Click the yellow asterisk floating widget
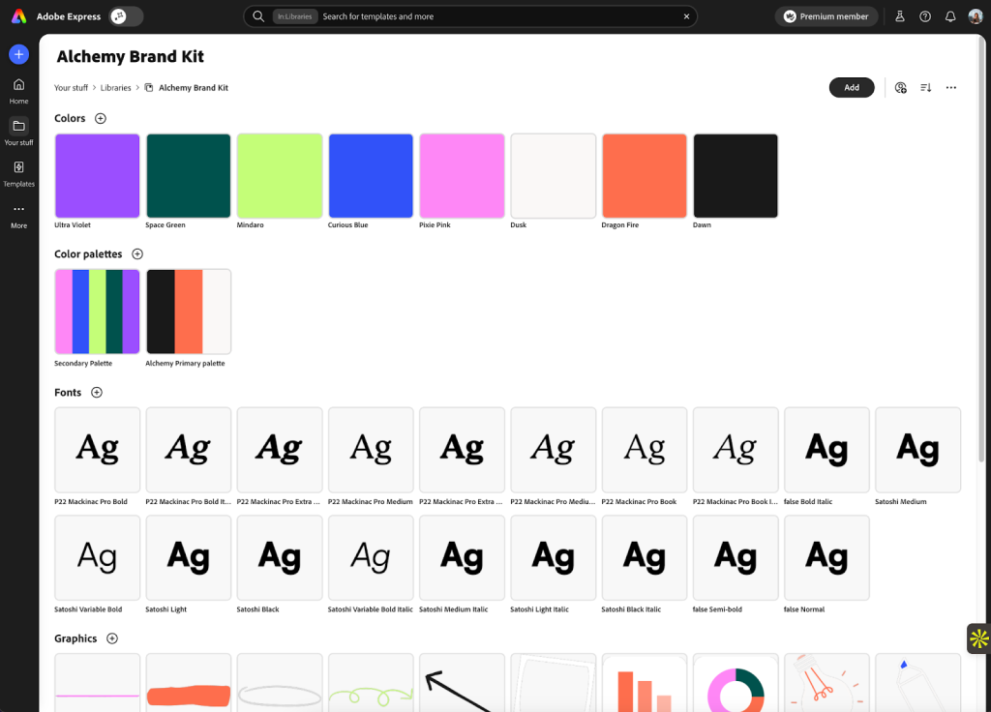This screenshot has height=712, width=991. [x=979, y=638]
